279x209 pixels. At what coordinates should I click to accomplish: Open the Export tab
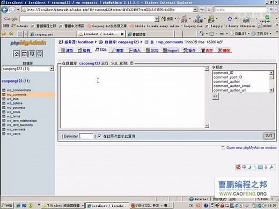(152, 50)
